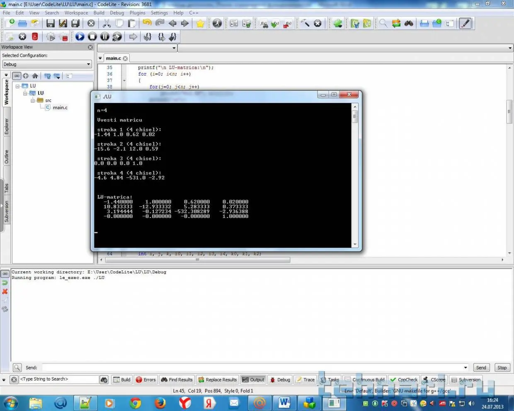The image size is (514, 411).
Task: Navigate forward with the right arrow icon
Action: pos(185,24)
